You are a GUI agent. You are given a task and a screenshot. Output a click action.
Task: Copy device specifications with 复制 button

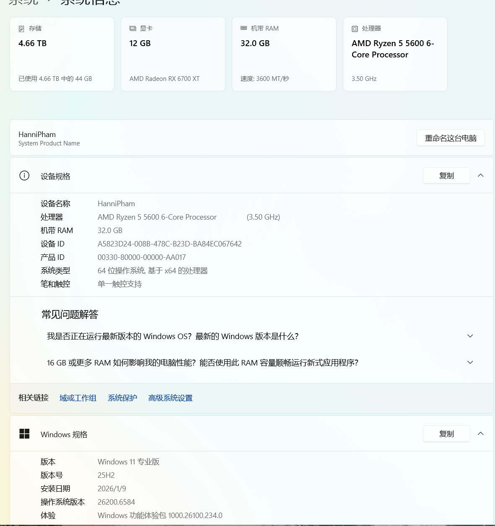pos(446,176)
